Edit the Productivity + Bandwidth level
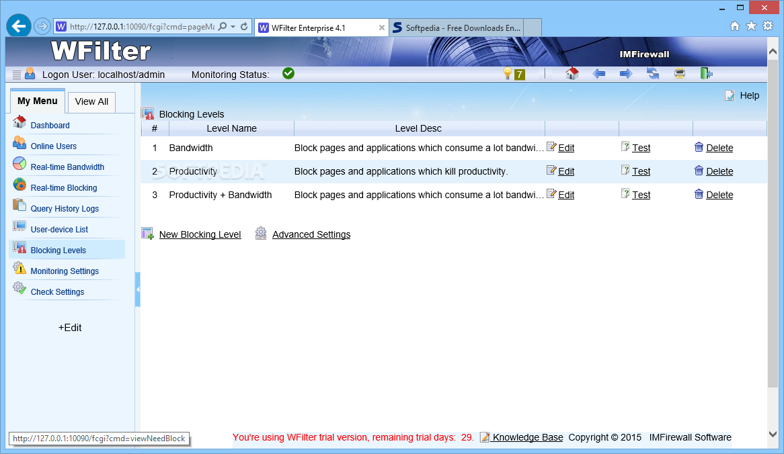The width and height of the screenshot is (784, 454). click(x=566, y=195)
